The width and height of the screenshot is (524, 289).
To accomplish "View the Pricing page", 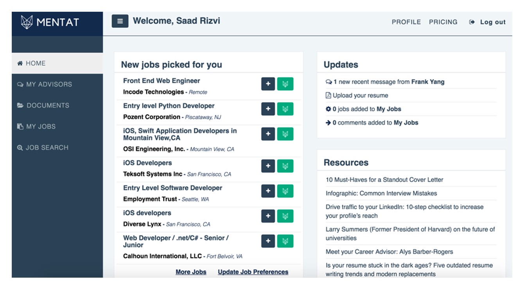I will (443, 22).
